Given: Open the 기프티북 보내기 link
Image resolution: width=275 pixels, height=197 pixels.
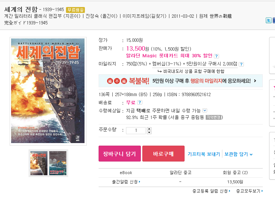Looking at the screenshot, I should 204,154.
